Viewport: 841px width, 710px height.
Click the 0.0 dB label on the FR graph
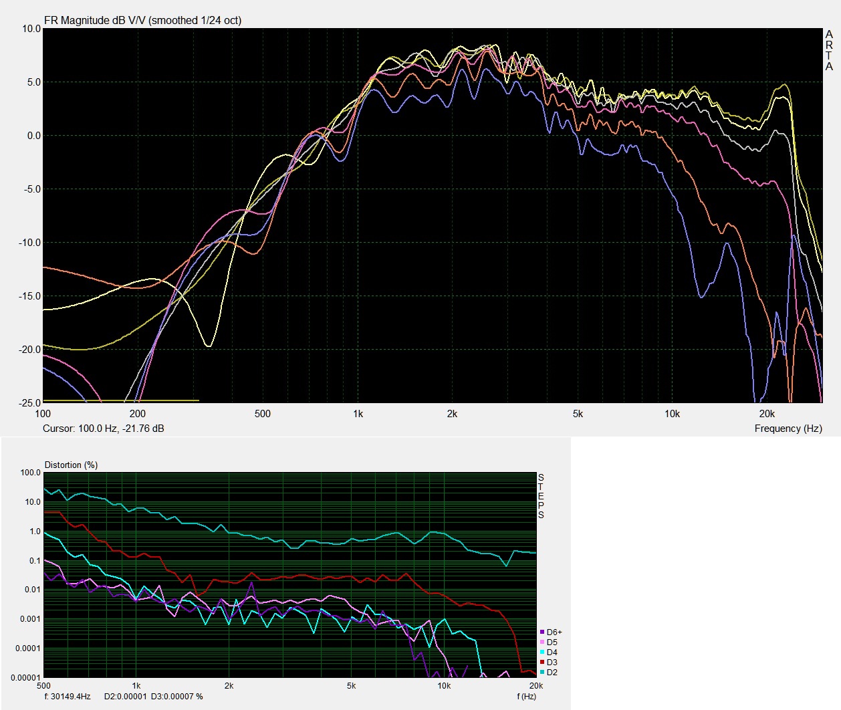[33, 136]
